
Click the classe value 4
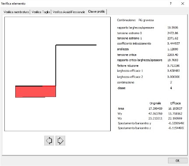[x=171, y=88]
